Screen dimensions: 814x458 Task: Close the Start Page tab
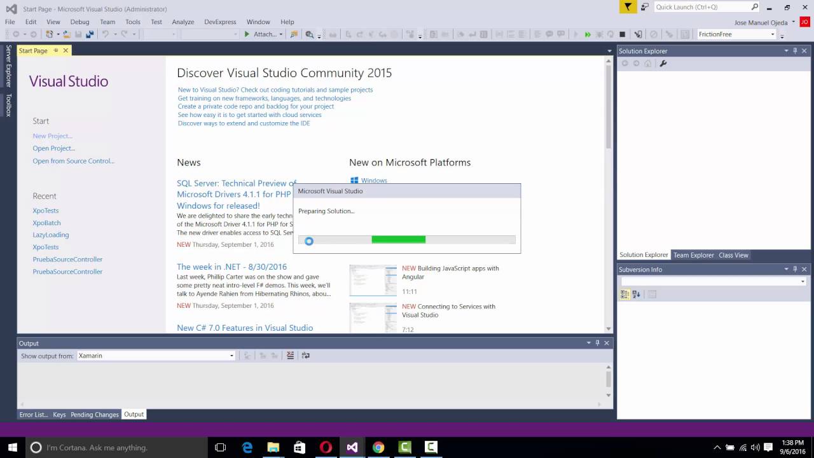coord(66,50)
